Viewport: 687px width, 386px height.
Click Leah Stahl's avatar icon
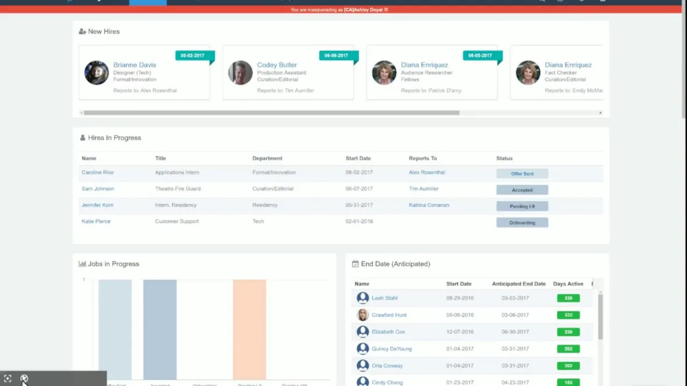tap(363, 298)
